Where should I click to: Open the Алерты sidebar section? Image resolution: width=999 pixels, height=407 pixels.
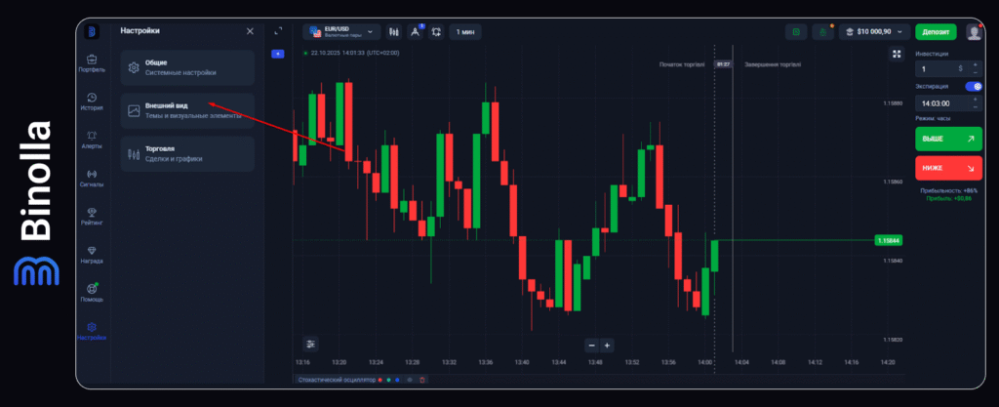point(91,139)
